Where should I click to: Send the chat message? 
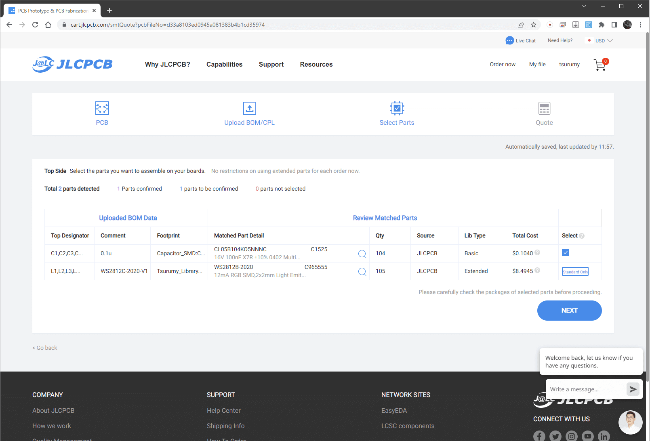[x=633, y=389]
